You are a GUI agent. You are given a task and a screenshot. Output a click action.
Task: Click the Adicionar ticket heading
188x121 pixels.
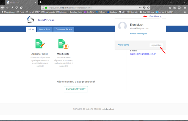pos(40,54)
